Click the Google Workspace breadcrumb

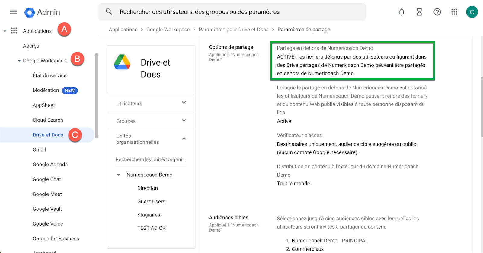(168, 30)
